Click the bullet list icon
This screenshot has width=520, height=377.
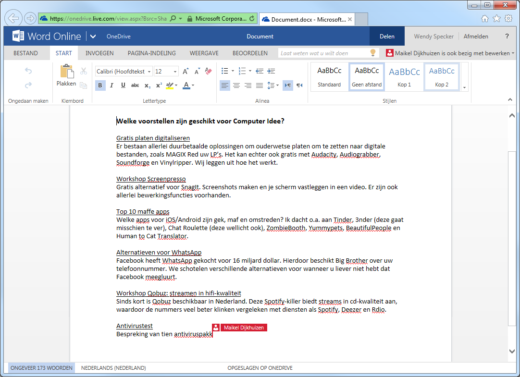coord(225,71)
